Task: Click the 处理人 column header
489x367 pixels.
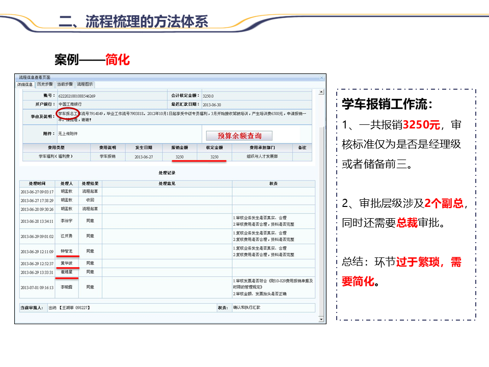Action: 66,183
